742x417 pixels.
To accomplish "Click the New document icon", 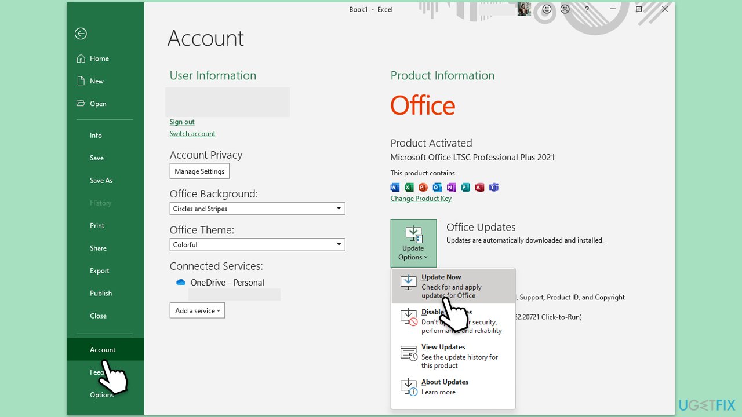I will click(x=81, y=81).
